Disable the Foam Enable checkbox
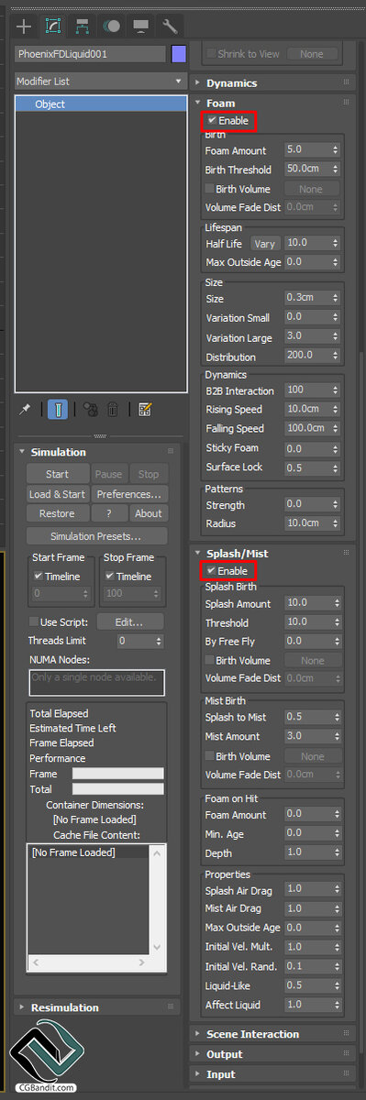 pos(213,120)
